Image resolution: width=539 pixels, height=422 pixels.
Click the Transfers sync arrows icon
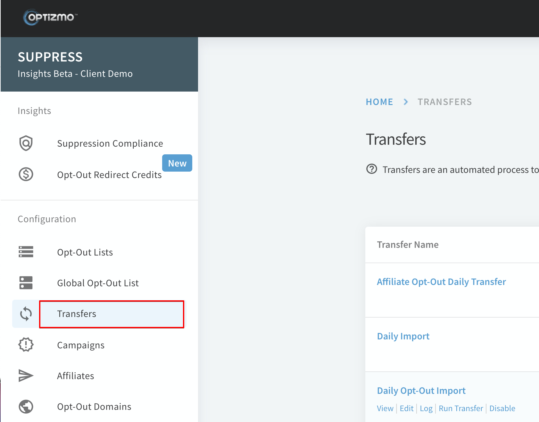(x=26, y=314)
